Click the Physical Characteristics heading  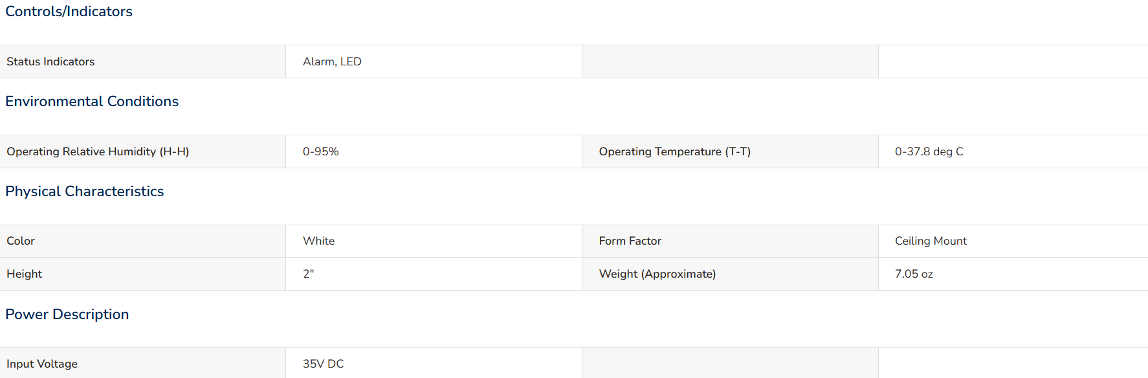[x=85, y=192]
